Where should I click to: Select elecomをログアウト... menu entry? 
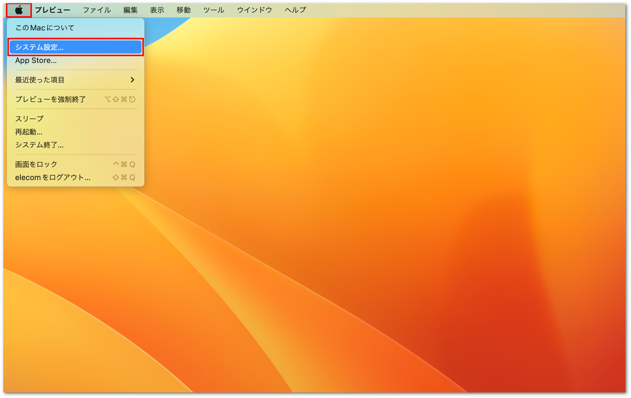coord(76,177)
